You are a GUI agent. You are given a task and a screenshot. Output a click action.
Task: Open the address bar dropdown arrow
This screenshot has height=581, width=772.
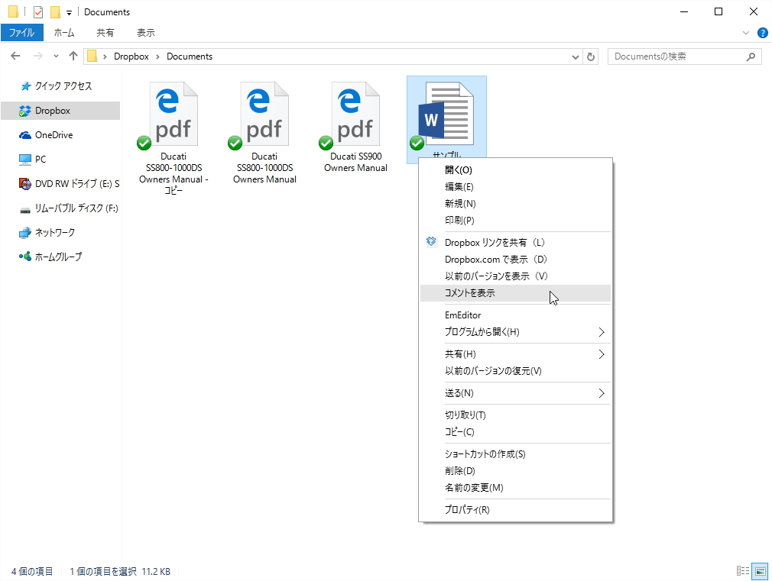click(575, 56)
